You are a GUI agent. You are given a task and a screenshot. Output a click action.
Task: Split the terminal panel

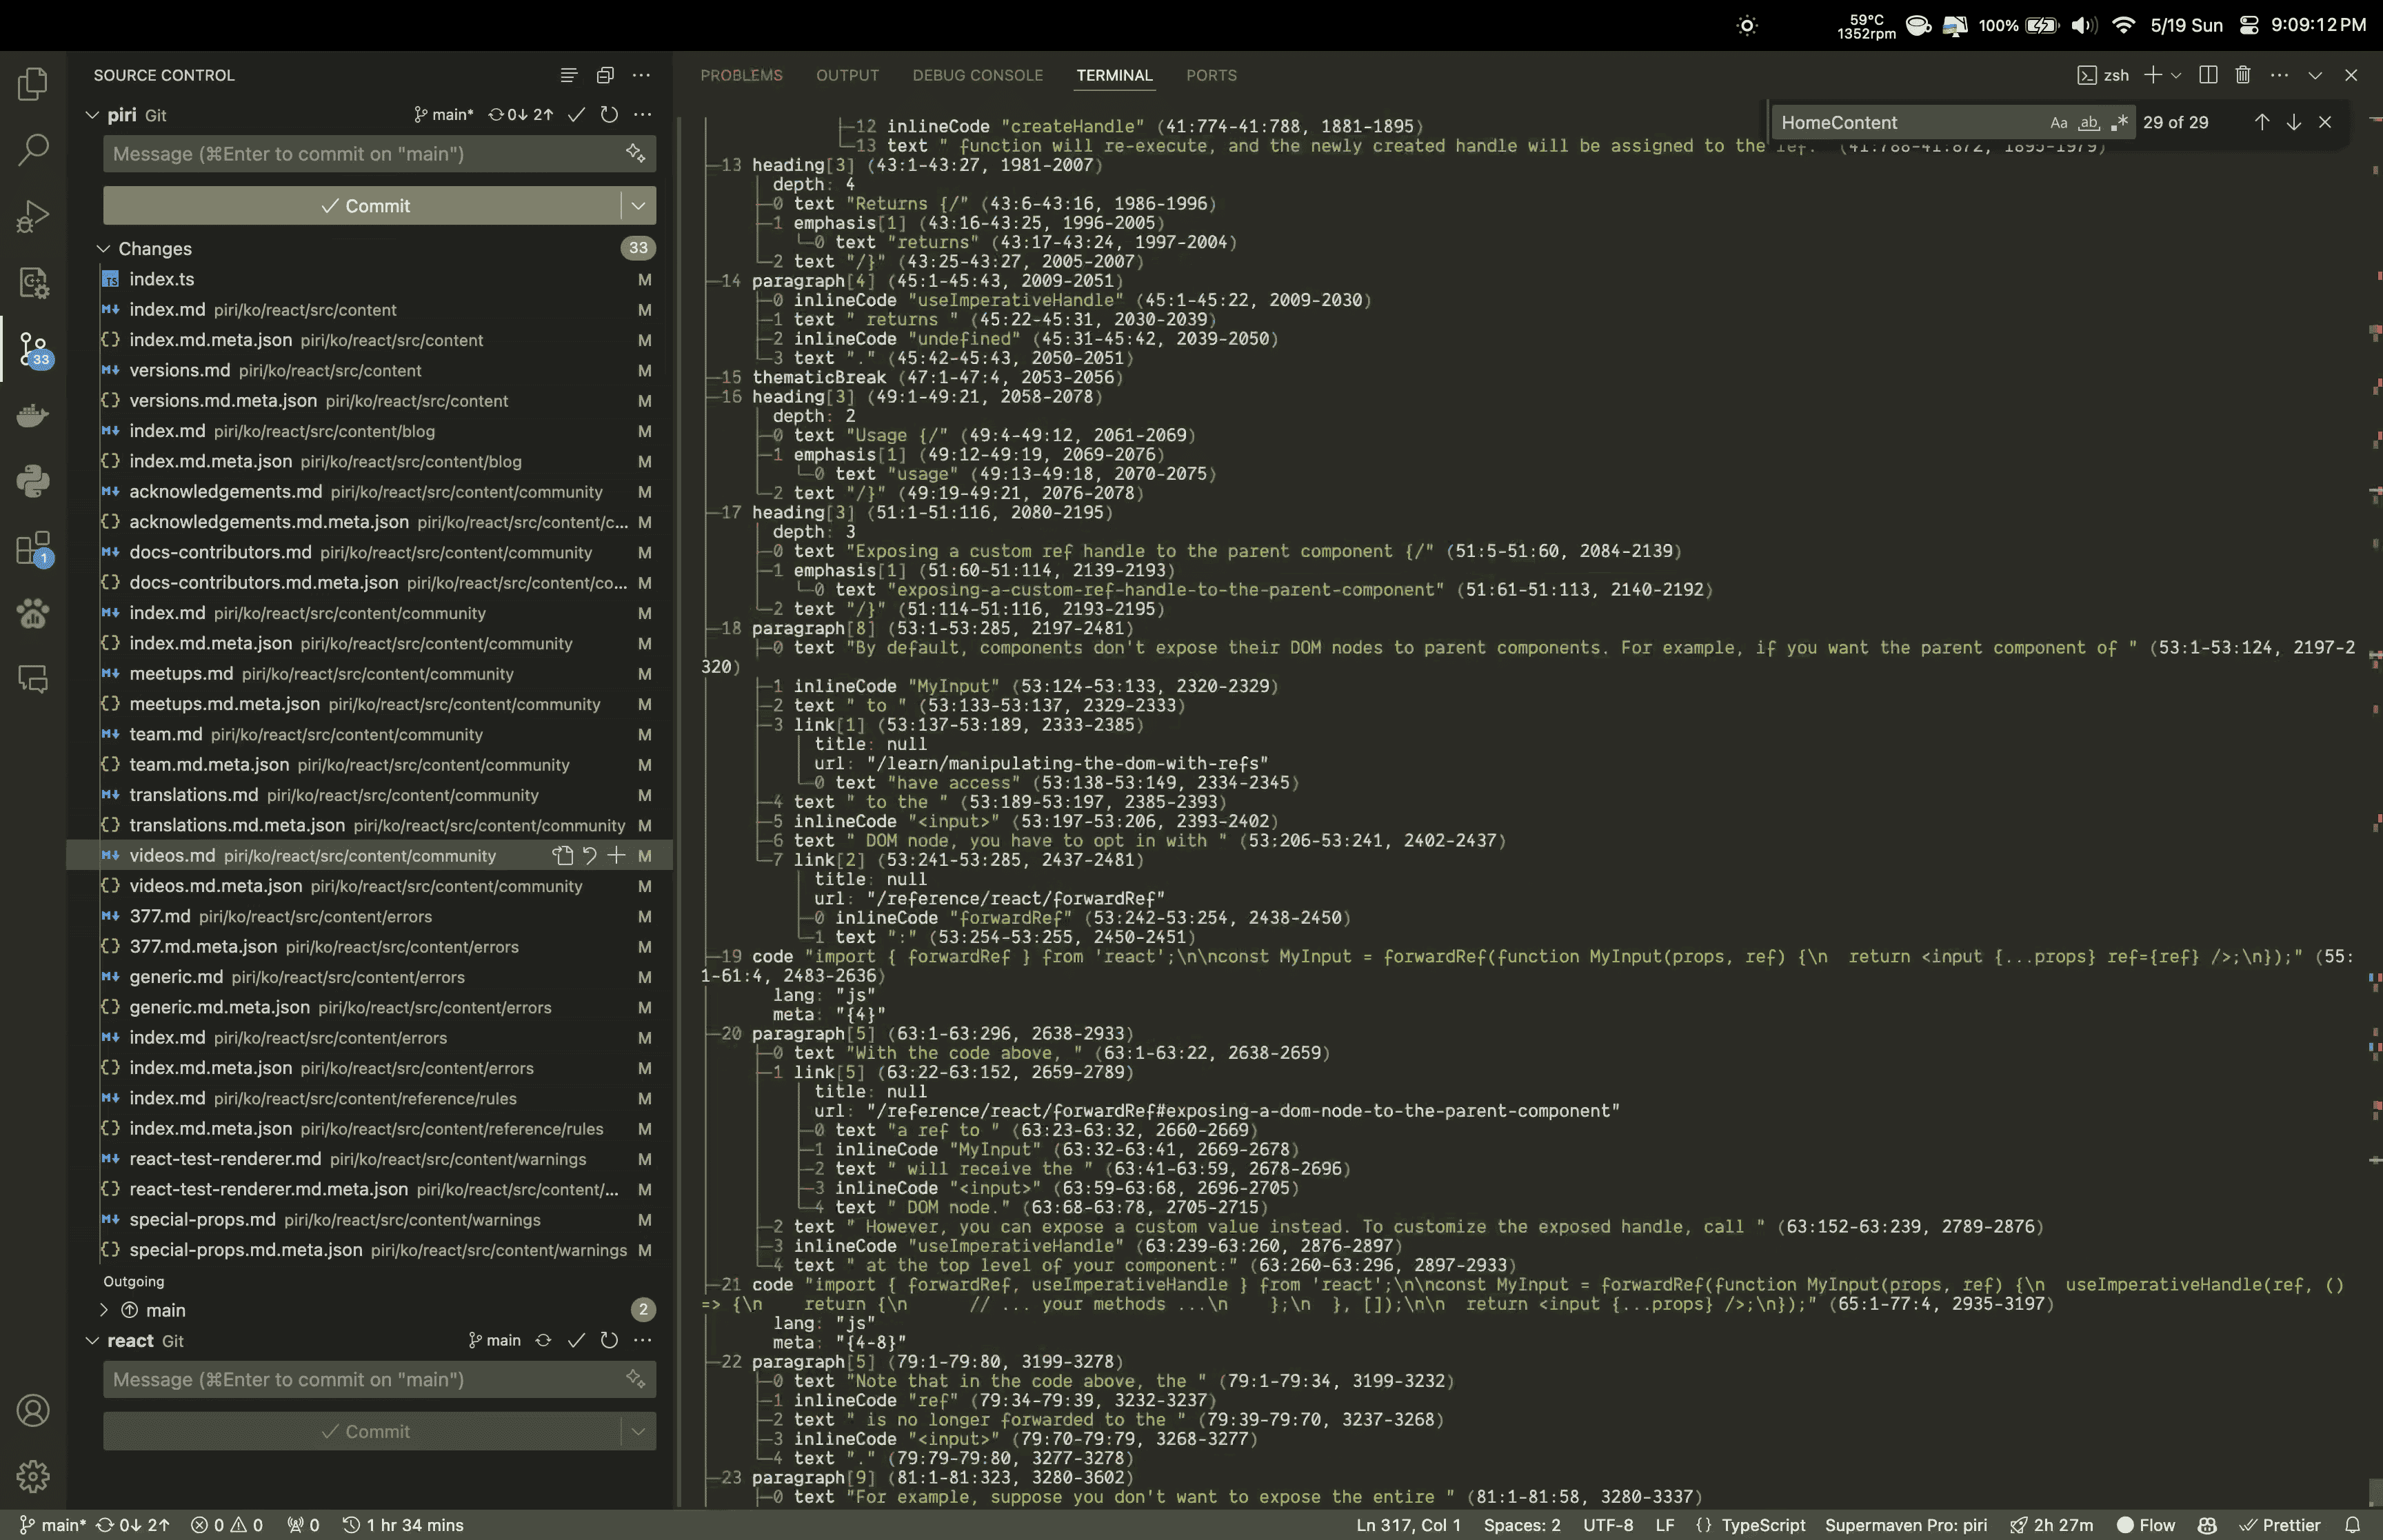(x=2208, y=75)
